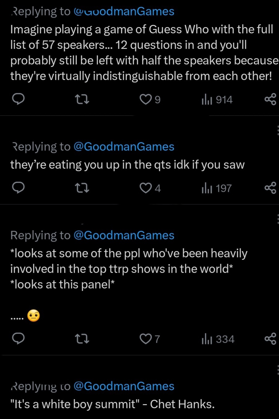Like the tweet with 4 likes

(x=145, y=188)
